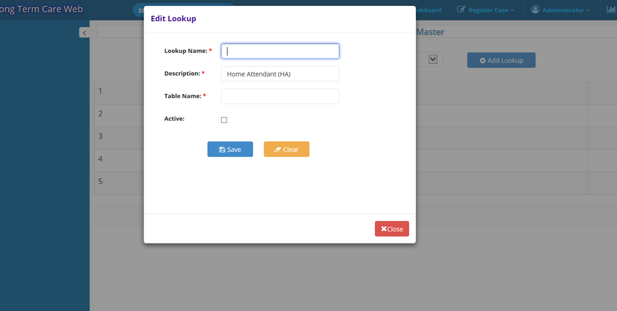617x311 pixels.
Task: Collapse the sidebar with the left chevron
Action: [x=84, y=33]
